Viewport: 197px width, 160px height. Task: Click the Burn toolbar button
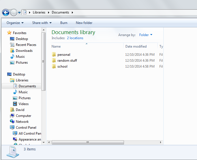tap(64, 23)
